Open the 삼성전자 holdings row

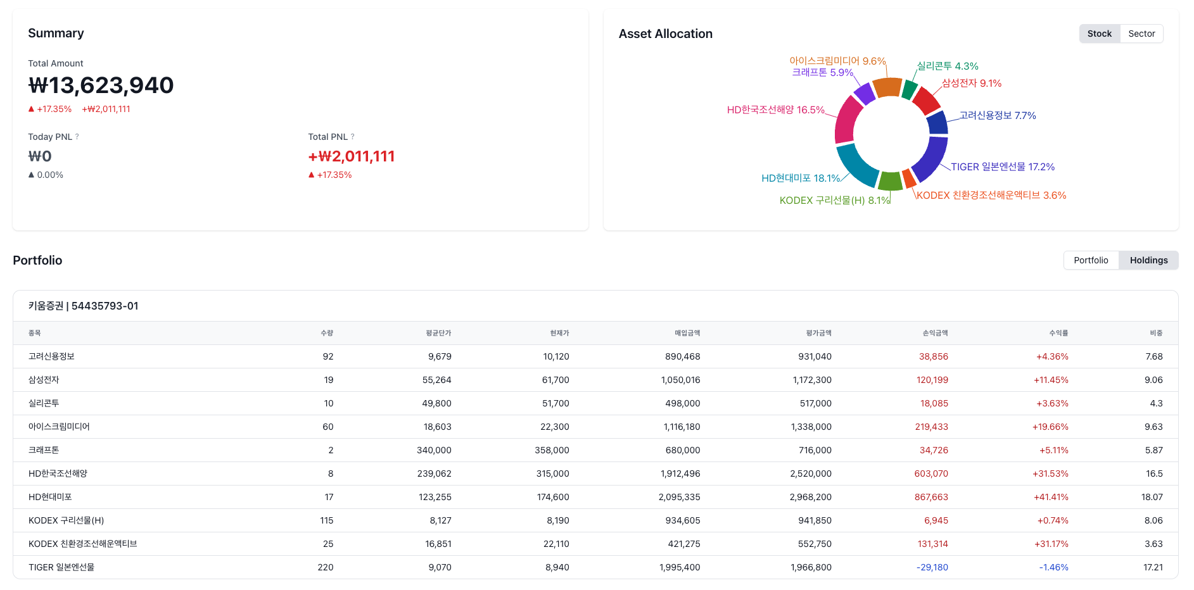coord(595,380)
